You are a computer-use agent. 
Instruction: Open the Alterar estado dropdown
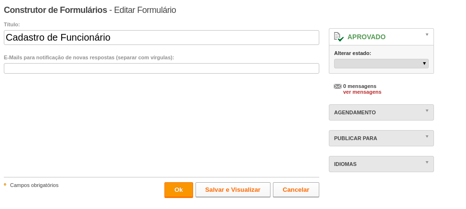coord(381,64)
